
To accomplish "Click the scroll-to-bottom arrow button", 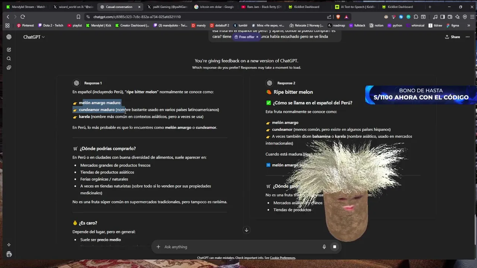I will [246, 230].
